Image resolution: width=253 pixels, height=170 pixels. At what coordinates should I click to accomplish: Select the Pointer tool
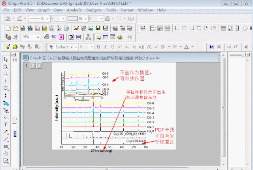coord(6,59)
